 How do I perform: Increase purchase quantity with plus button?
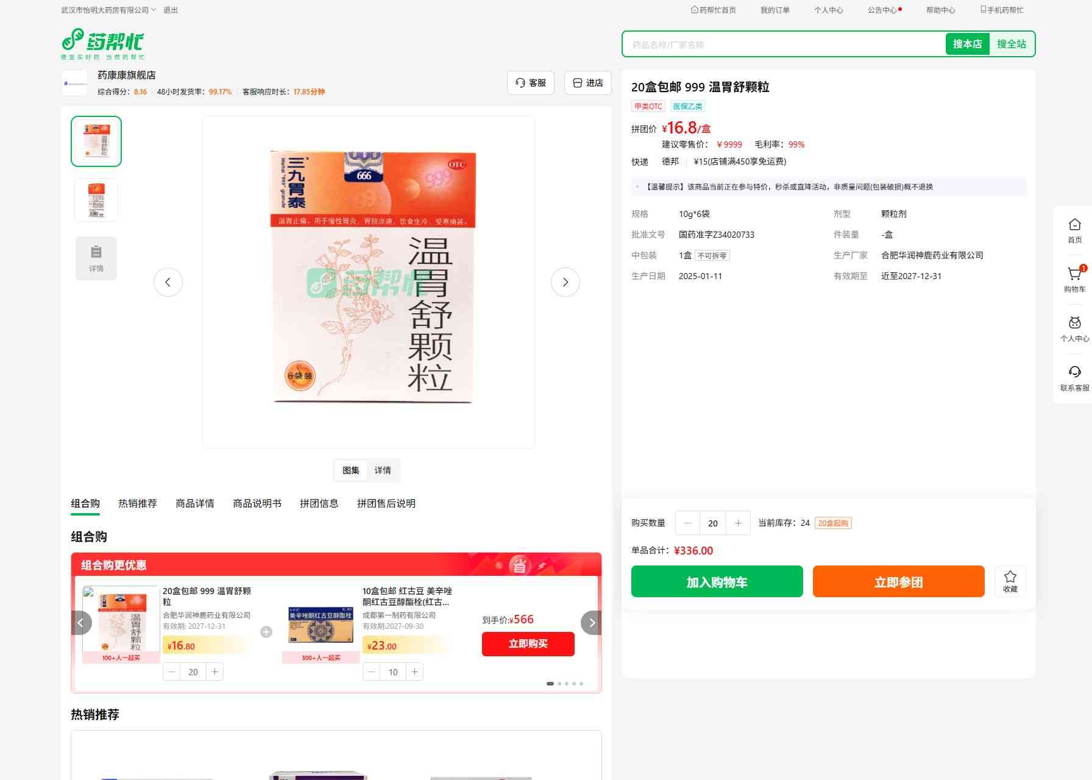click(x=738, y=523)
